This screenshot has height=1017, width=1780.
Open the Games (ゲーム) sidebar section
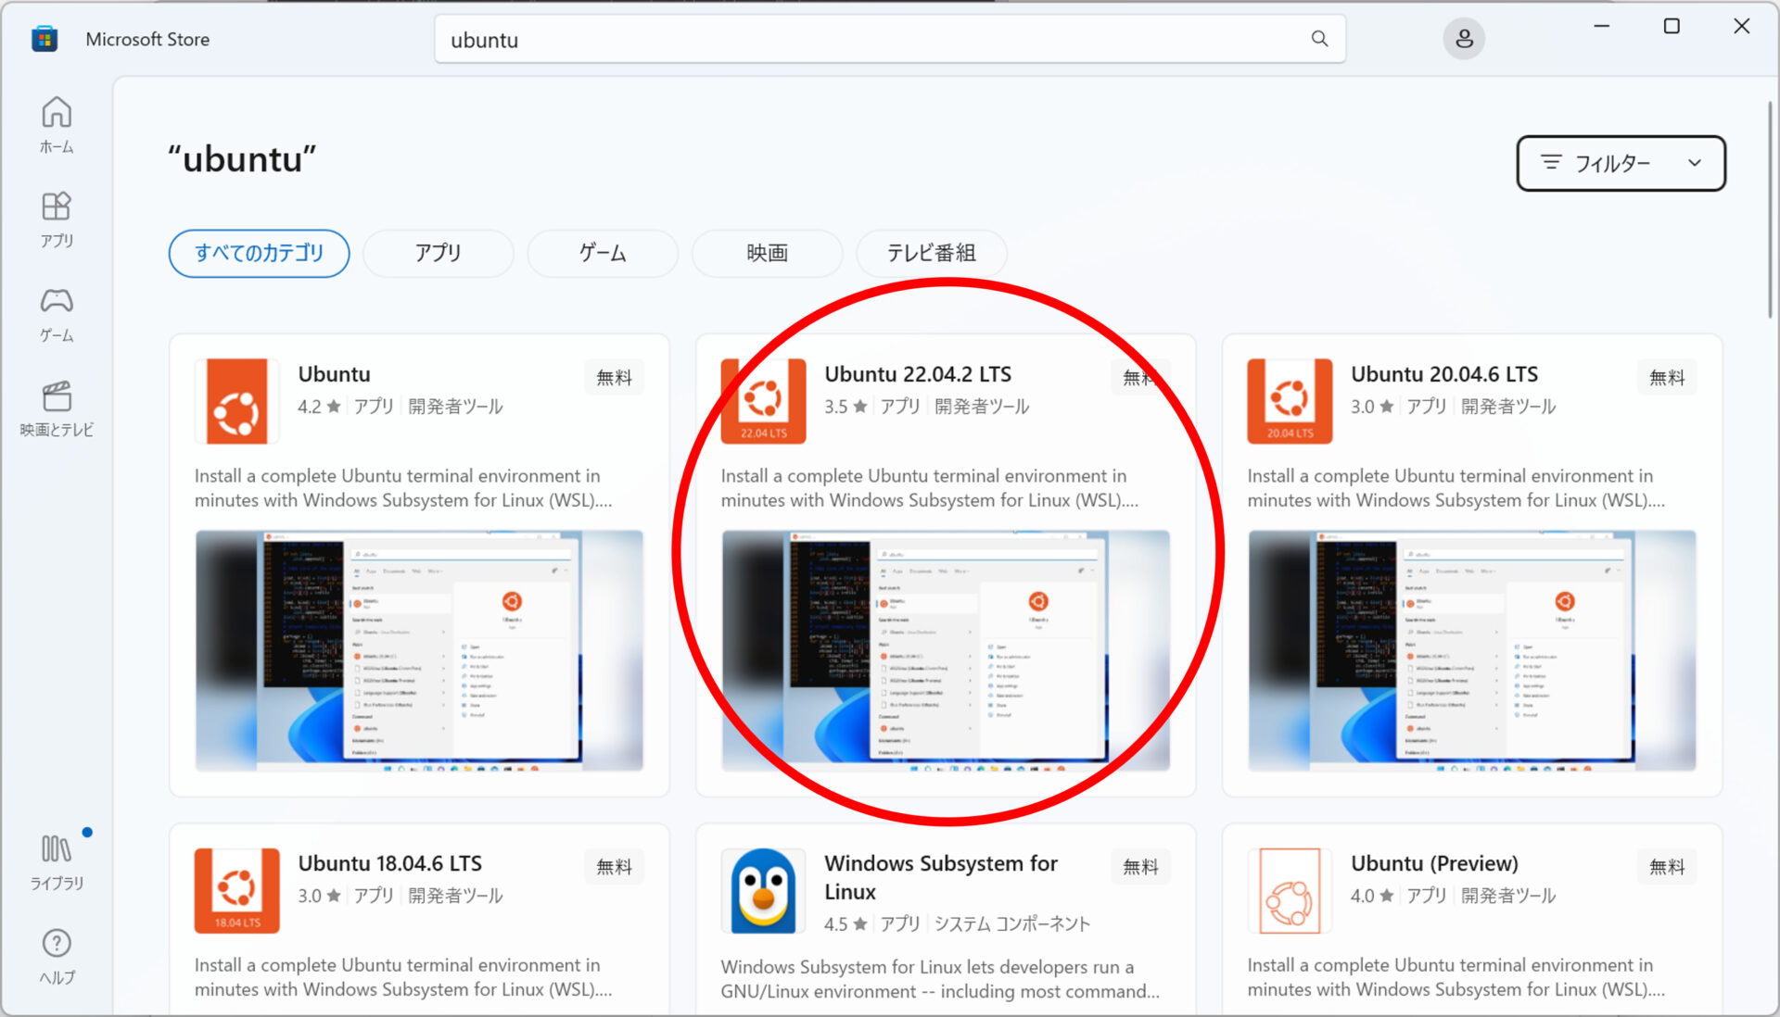coord(57,315)
